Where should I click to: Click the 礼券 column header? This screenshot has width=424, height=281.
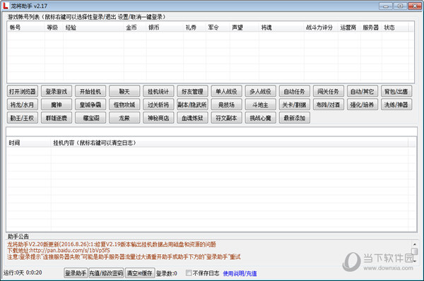tap(194, 28)
